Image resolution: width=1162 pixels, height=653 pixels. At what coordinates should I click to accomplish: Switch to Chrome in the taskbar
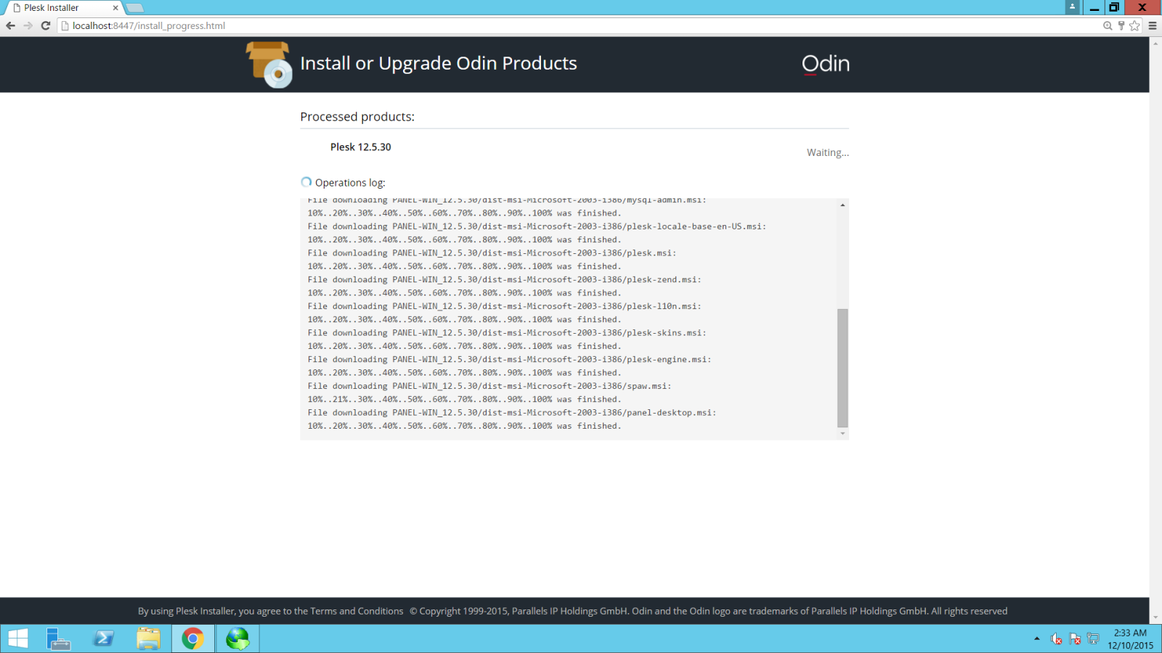pos(193,638)
